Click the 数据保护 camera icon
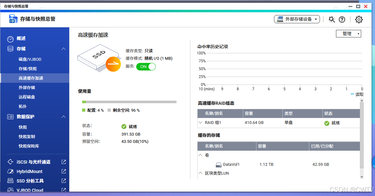The height and width of the screenshot is (196, 375). point(10,117)
